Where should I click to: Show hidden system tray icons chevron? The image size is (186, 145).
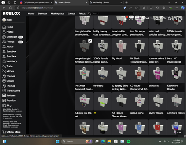(160, 141)
